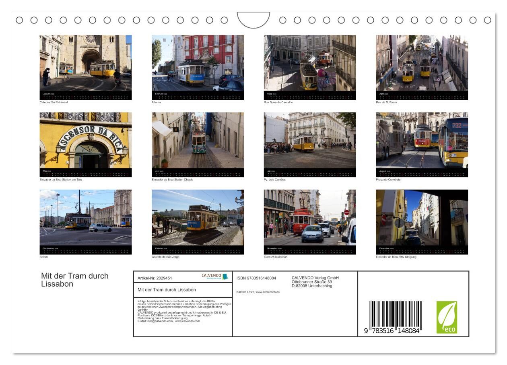Click the info@calvendo.com email address
Screen dimensions: 507x365
(x=160, y=321)
